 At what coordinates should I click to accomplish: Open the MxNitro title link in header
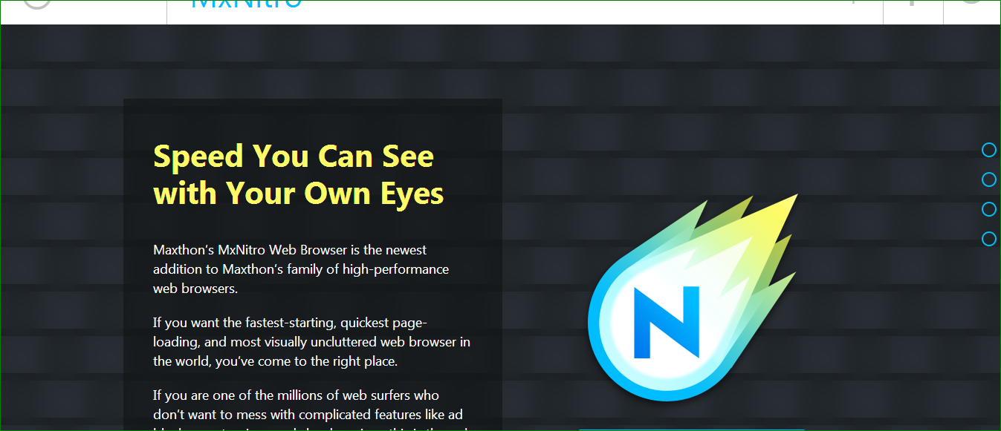(x=247, y=4)
